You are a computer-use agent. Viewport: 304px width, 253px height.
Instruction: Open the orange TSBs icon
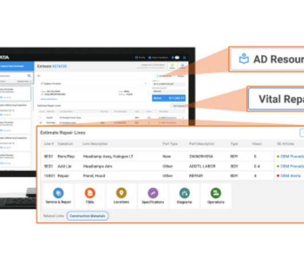(x=89, y=193)
